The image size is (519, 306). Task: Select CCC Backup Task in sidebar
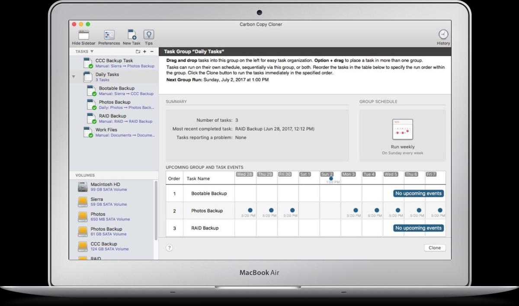(114, 63)
